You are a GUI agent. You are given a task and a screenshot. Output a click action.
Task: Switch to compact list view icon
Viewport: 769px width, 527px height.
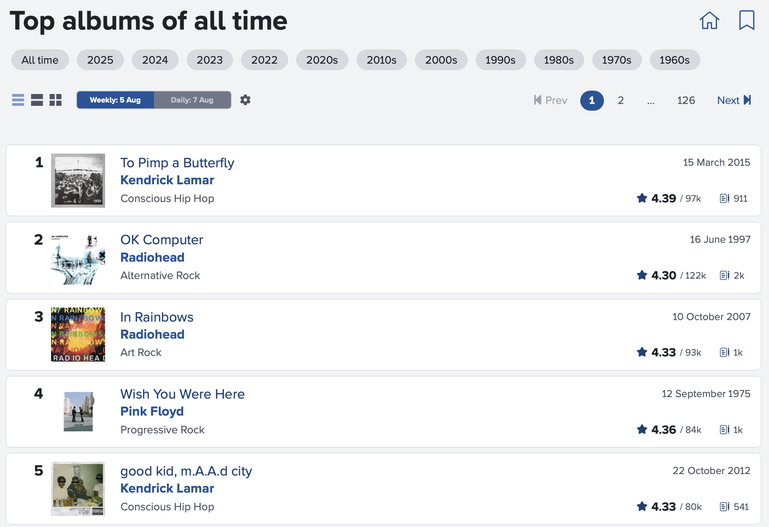point(18,100)
